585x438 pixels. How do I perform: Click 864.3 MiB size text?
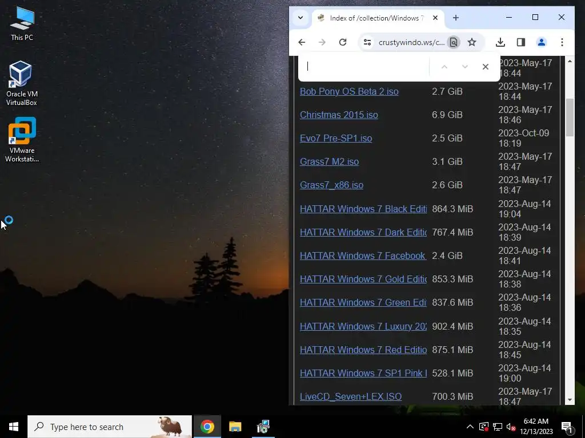click(x=452, y=209)
